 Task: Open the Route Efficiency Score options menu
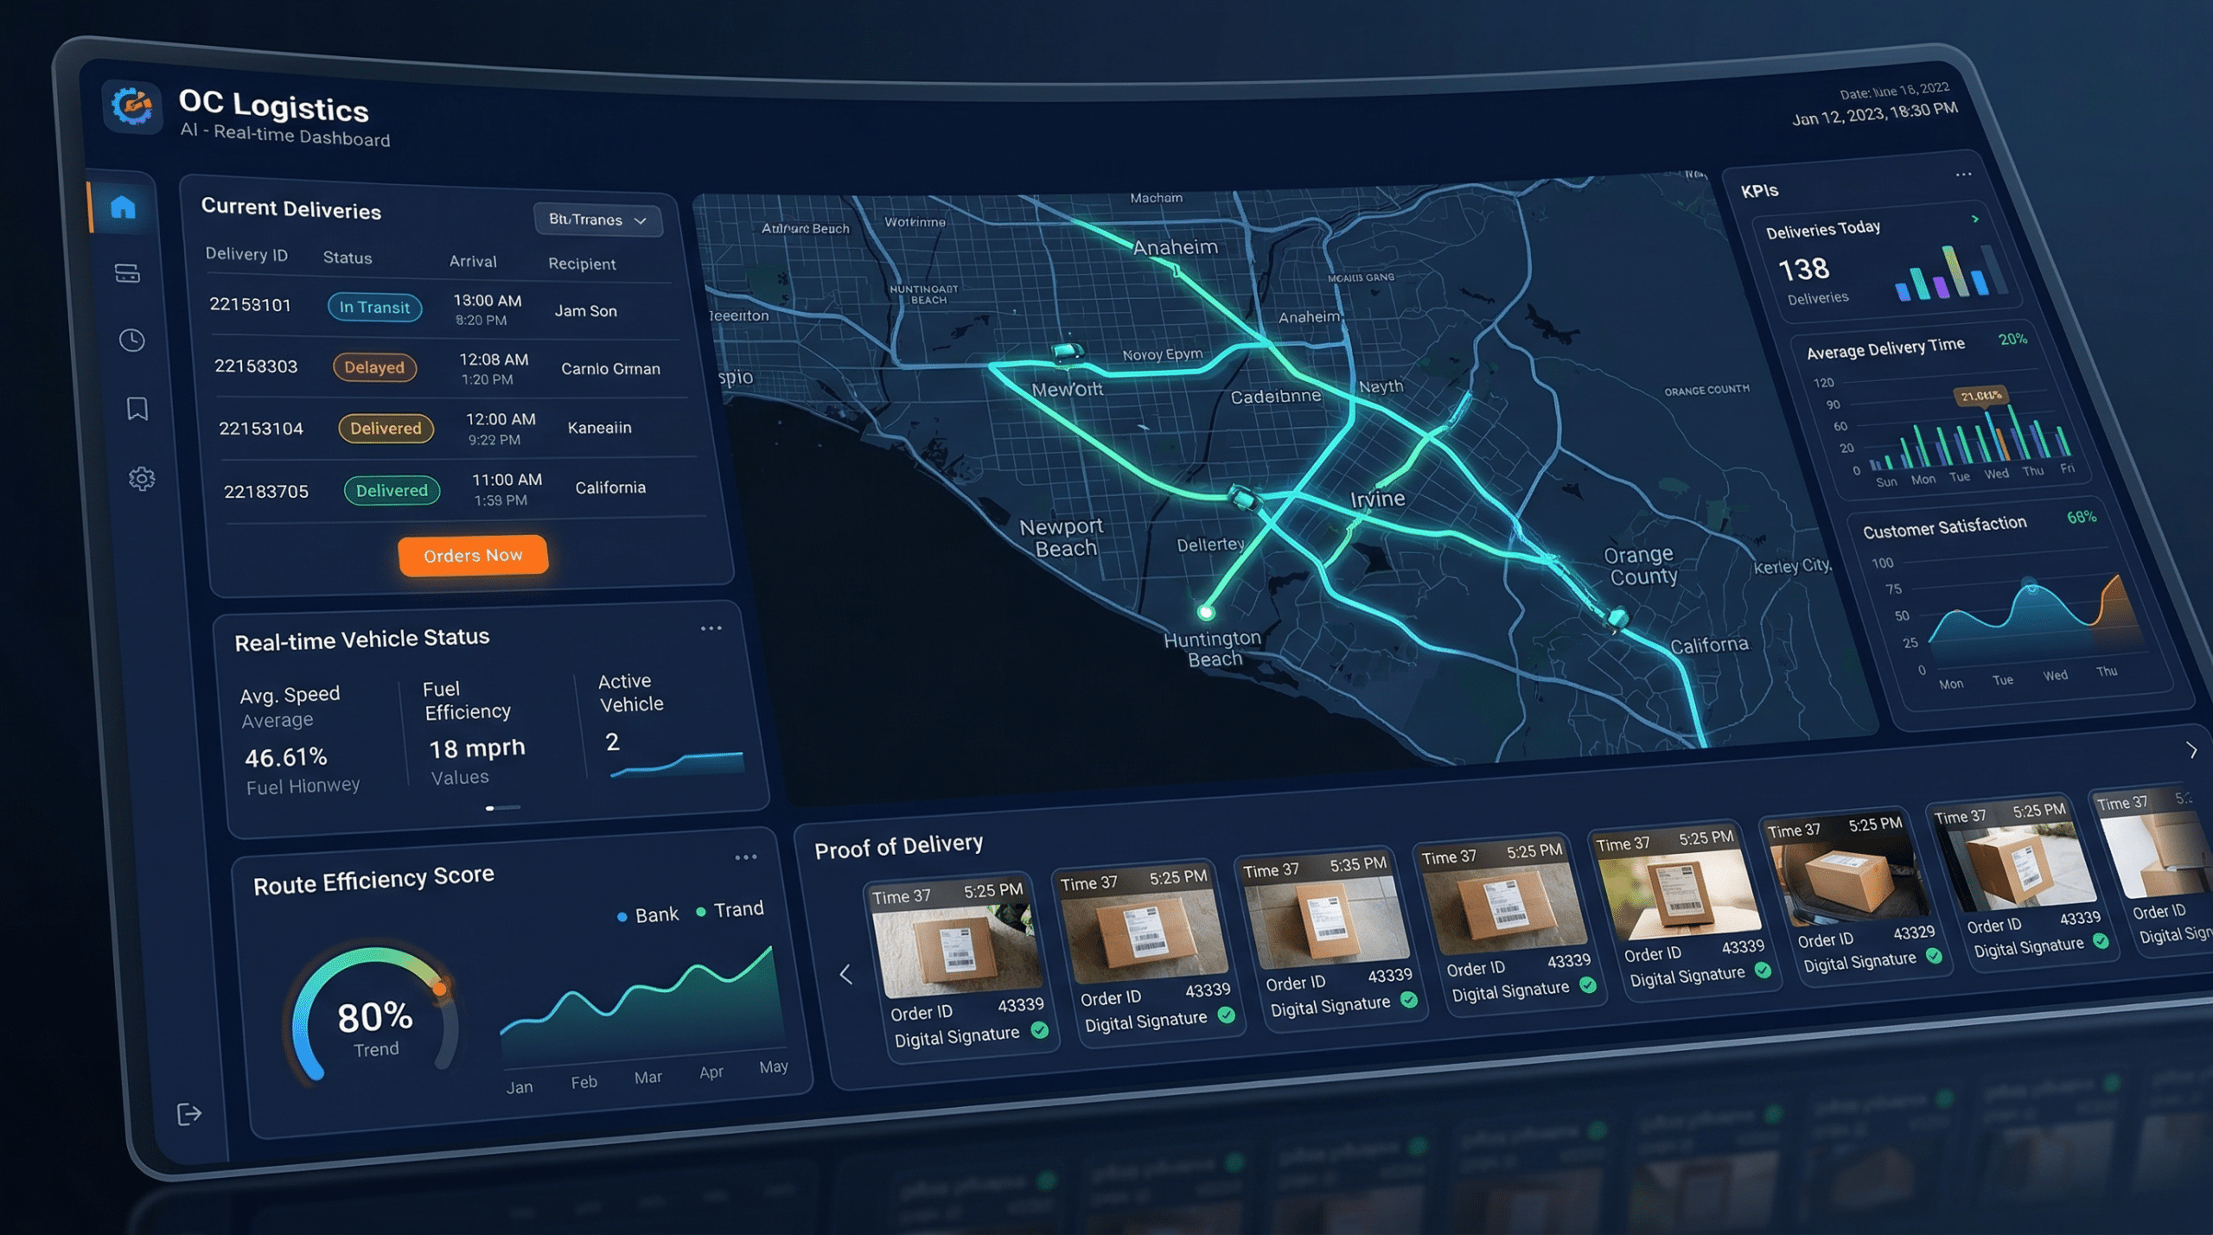coord(744,856)
